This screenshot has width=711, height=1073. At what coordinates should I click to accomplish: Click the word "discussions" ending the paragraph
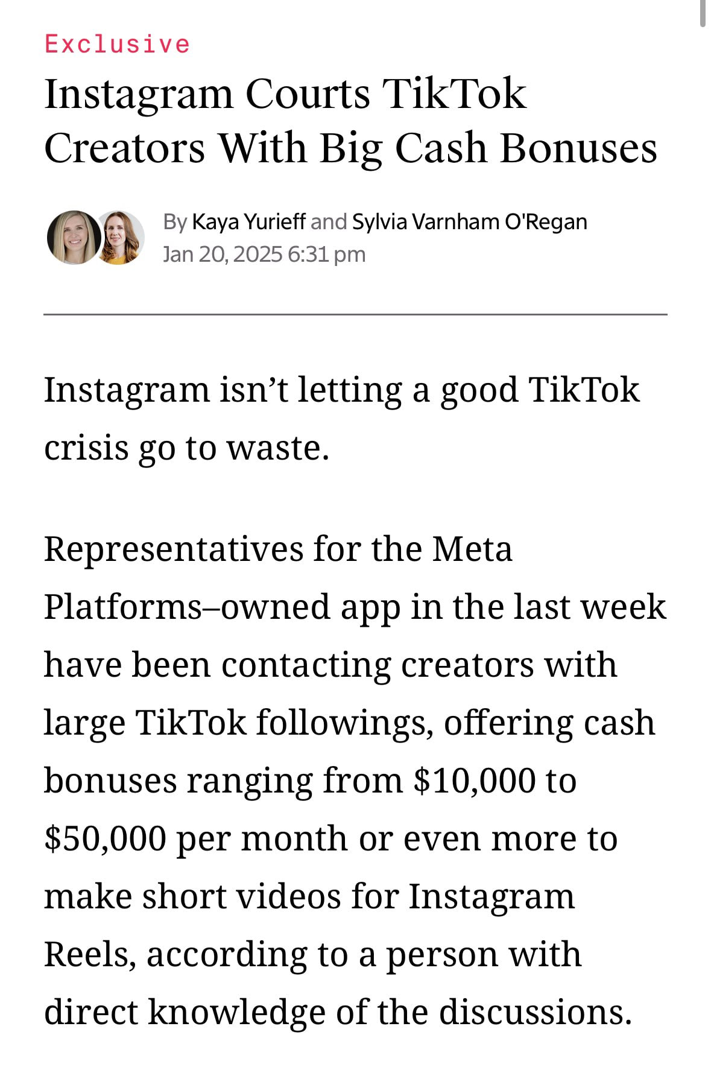[x=534, y=1012]
